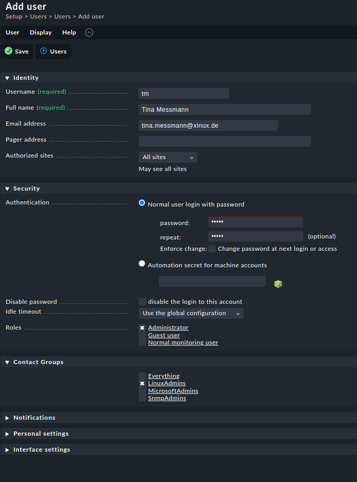Select Automation secret for machine accounts
This screenshot has width=357, height=482.
(x=142, y=264)
